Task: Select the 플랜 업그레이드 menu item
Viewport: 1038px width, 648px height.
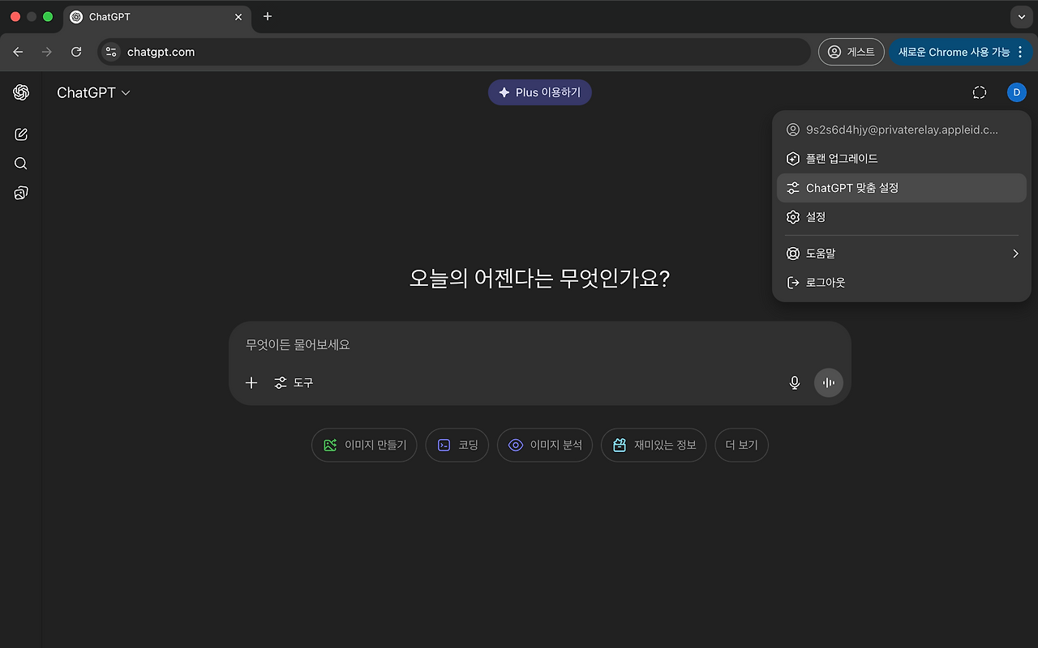Action: coord(902,159)
